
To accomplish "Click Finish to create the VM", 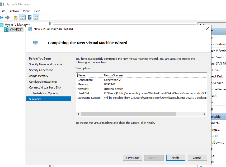I will [x=176, y=158].
